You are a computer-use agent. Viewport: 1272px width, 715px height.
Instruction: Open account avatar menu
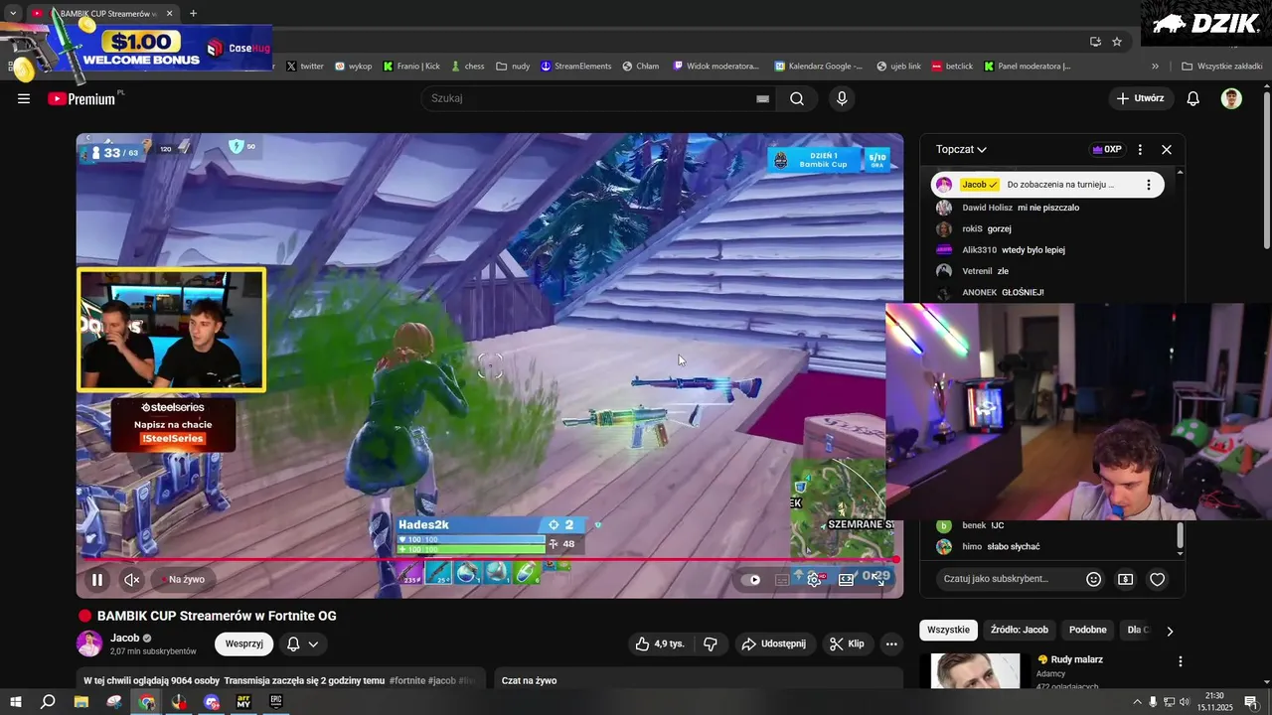(x=1231, y=98)
